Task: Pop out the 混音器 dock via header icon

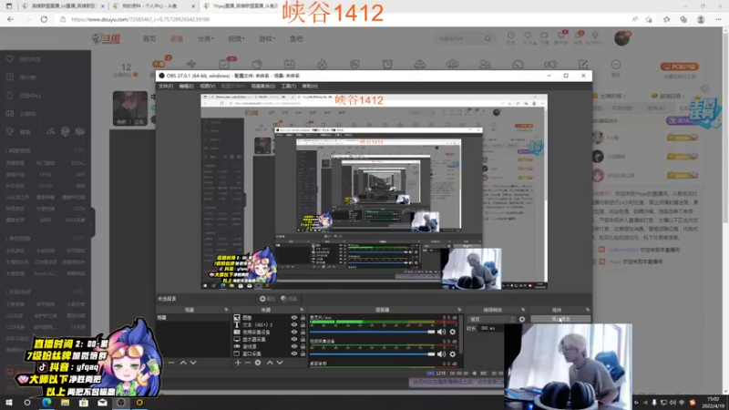Action: [459, 310]
